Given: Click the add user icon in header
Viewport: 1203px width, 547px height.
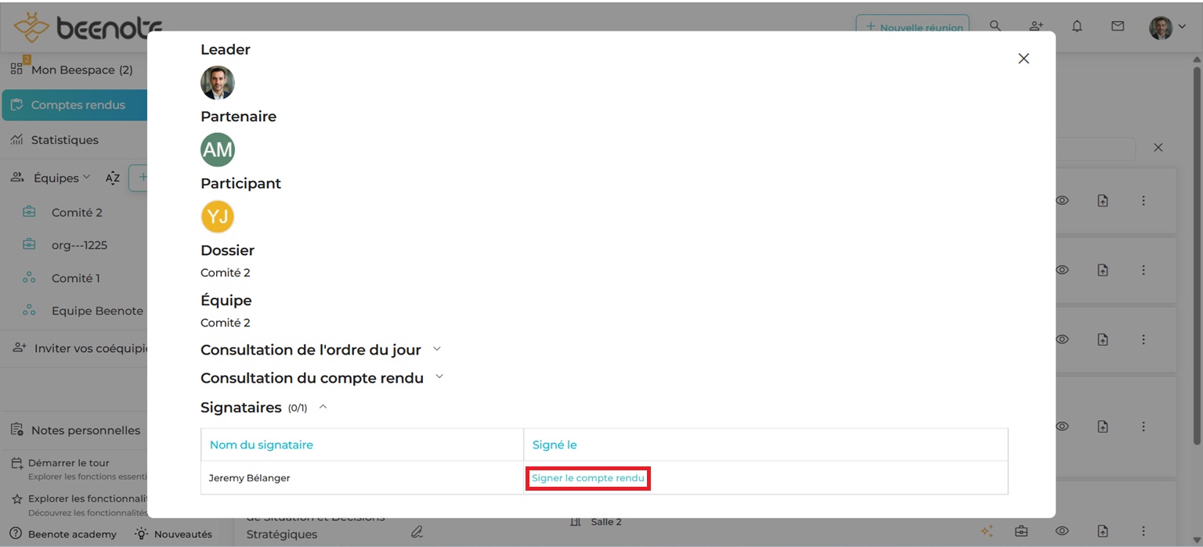Looking at the screenshot, I should tap(1036, 26).
